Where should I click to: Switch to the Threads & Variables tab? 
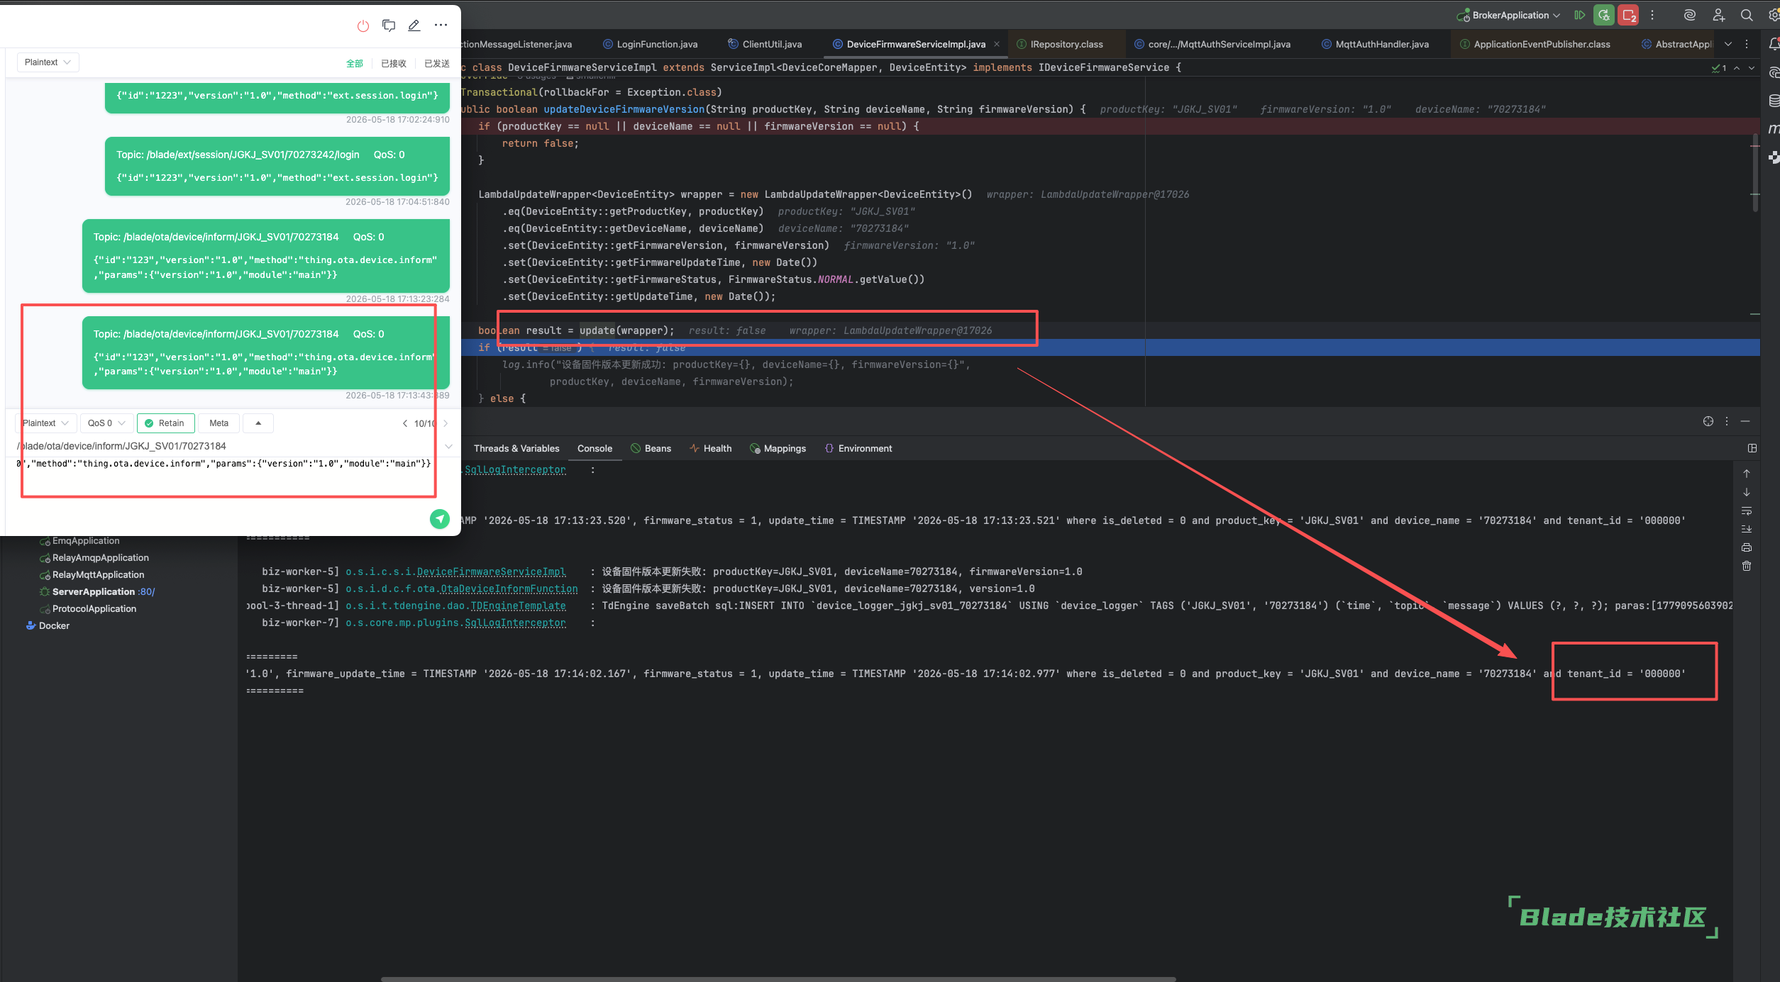point(516,448)
